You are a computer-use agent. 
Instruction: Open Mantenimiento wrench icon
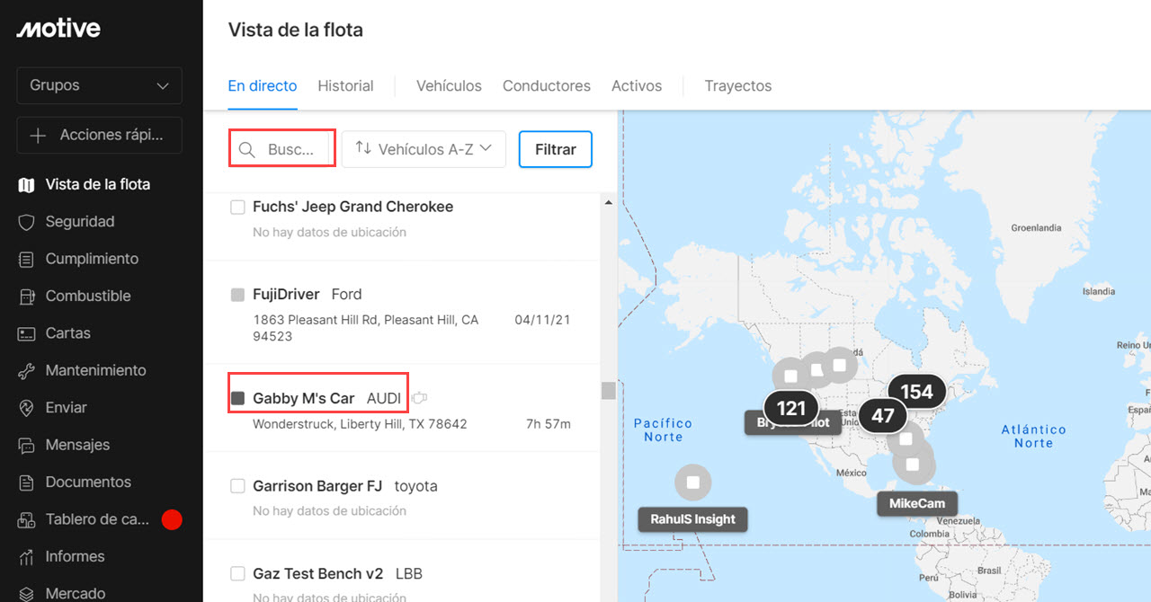pos(27,370)
